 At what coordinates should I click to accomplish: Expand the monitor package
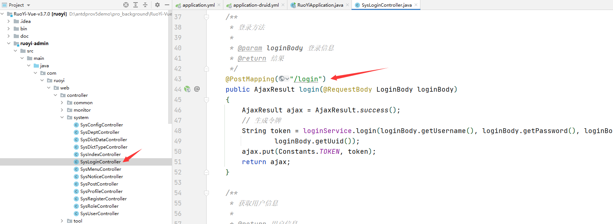pos(62,110)
